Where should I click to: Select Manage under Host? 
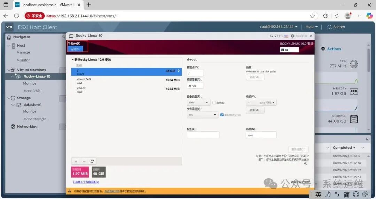[x=23, y=52]
